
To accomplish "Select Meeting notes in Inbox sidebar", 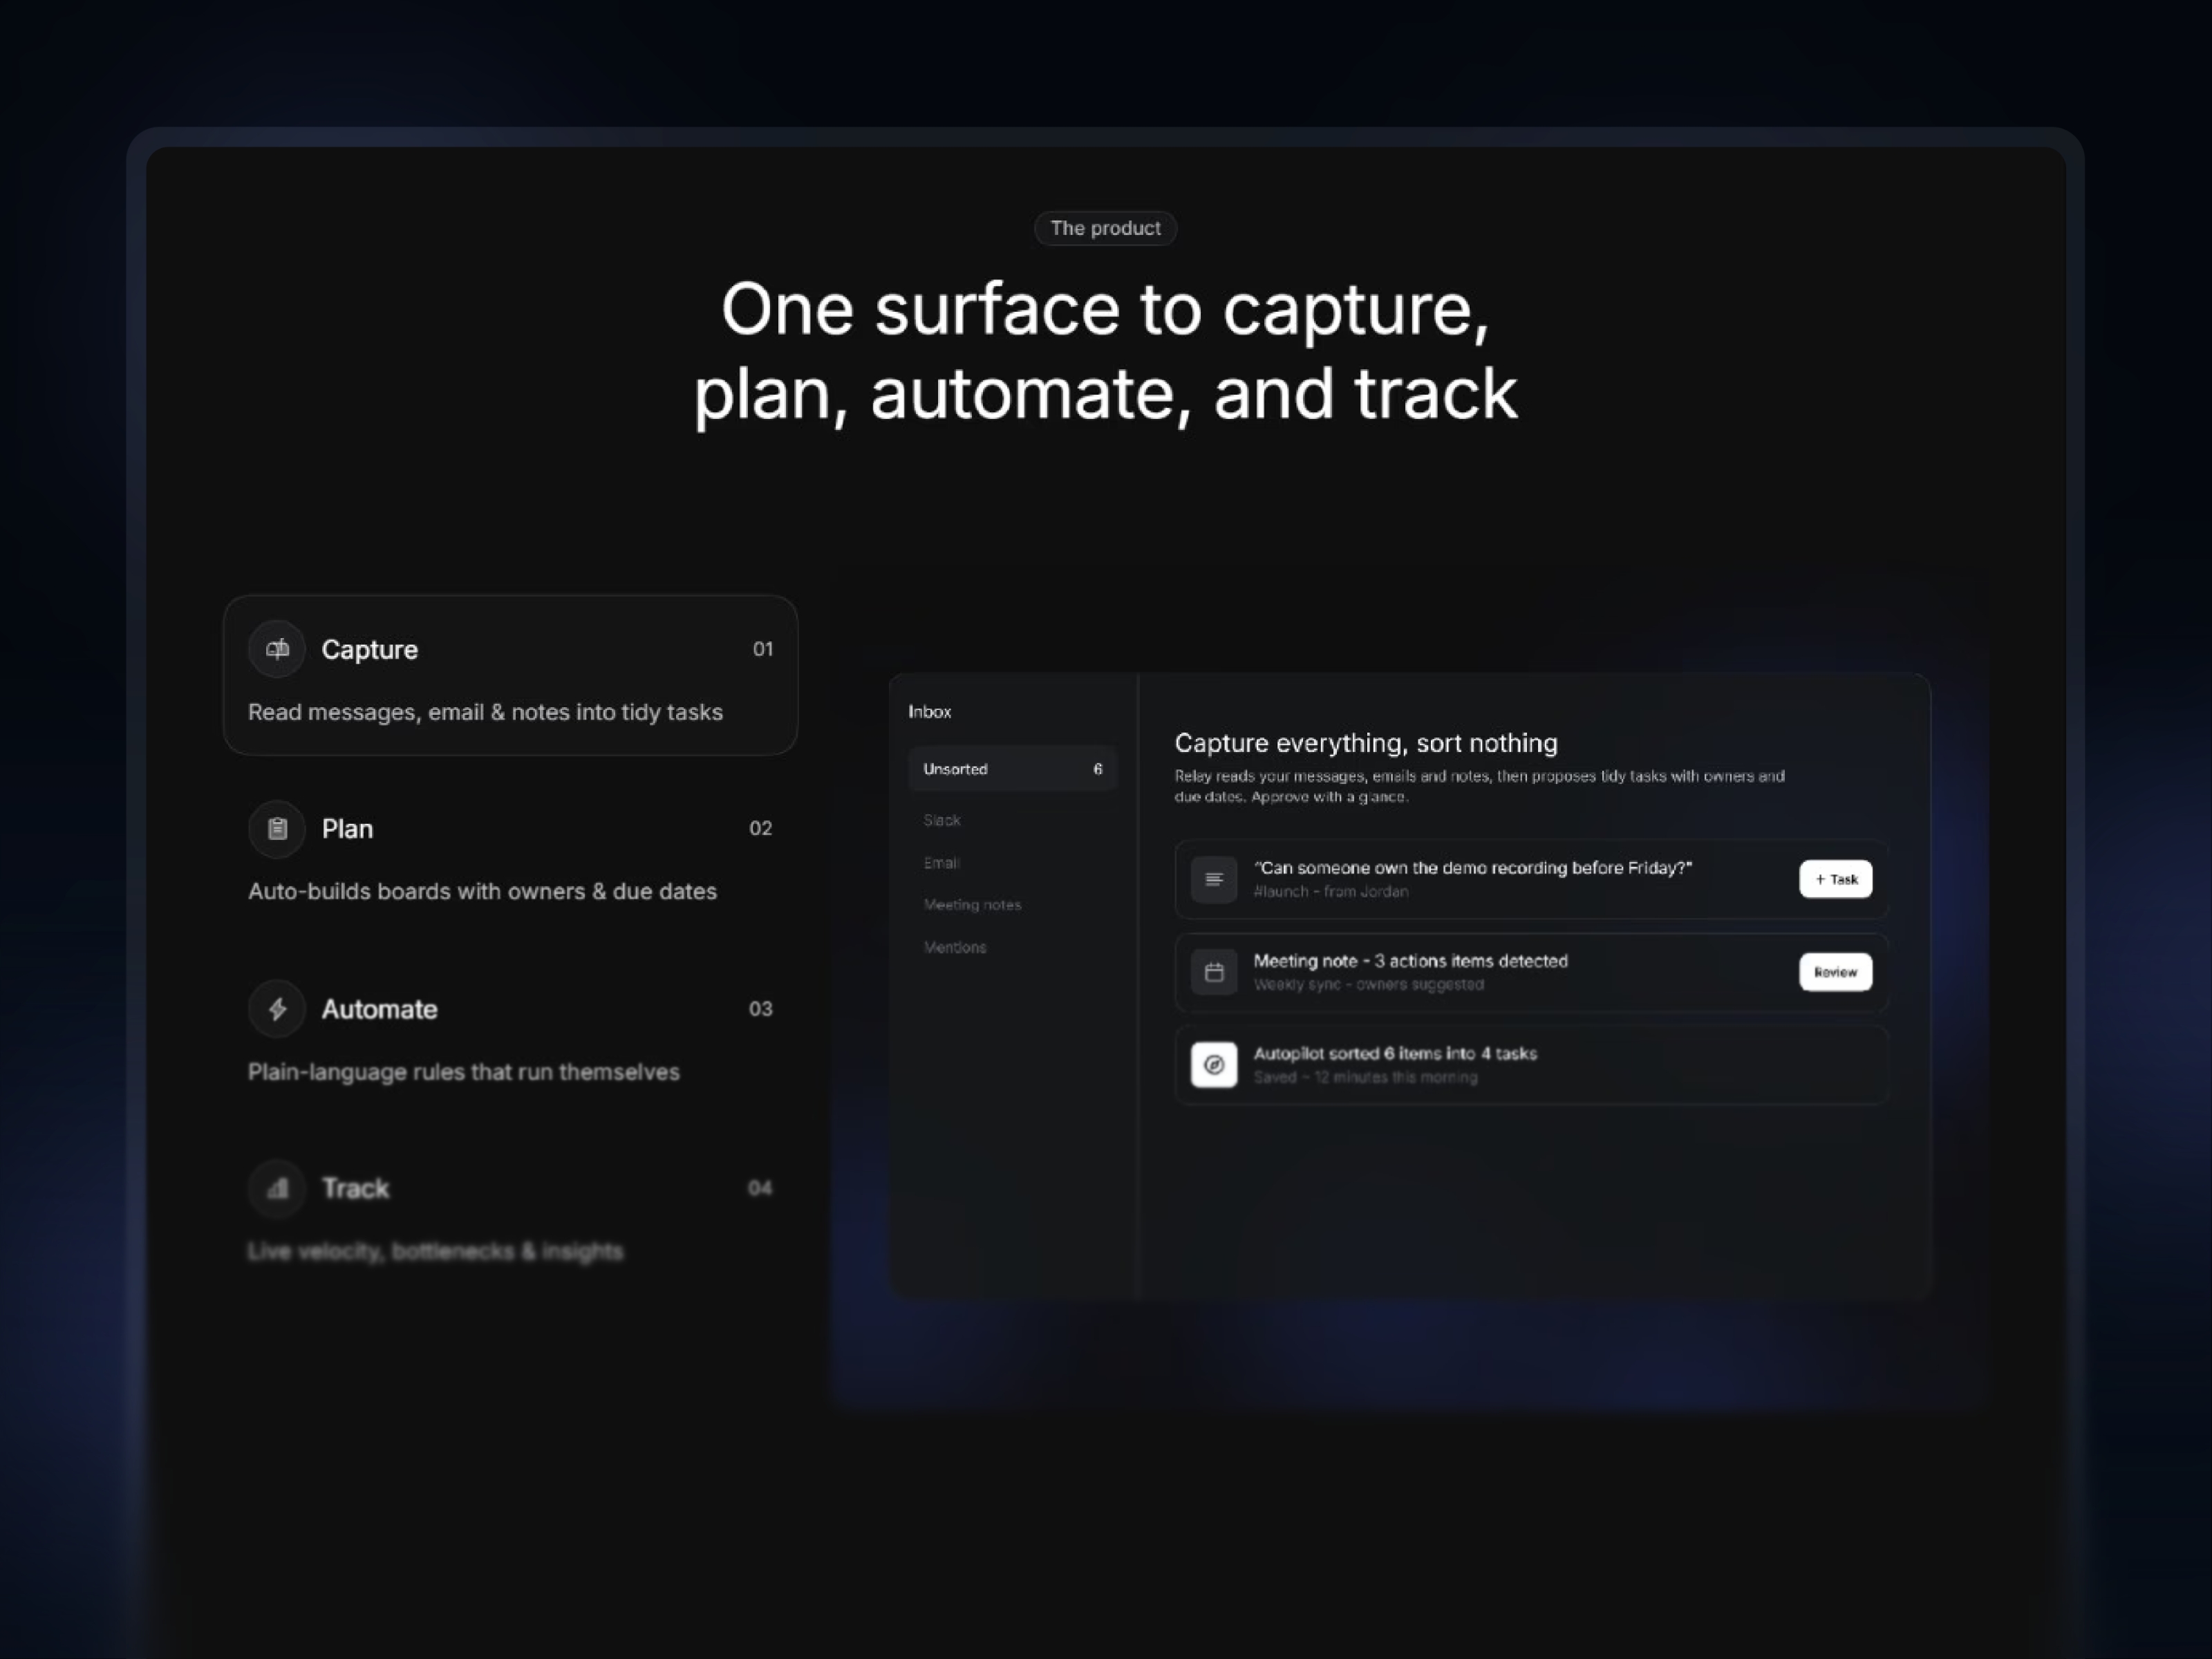I will coord(972,905).
